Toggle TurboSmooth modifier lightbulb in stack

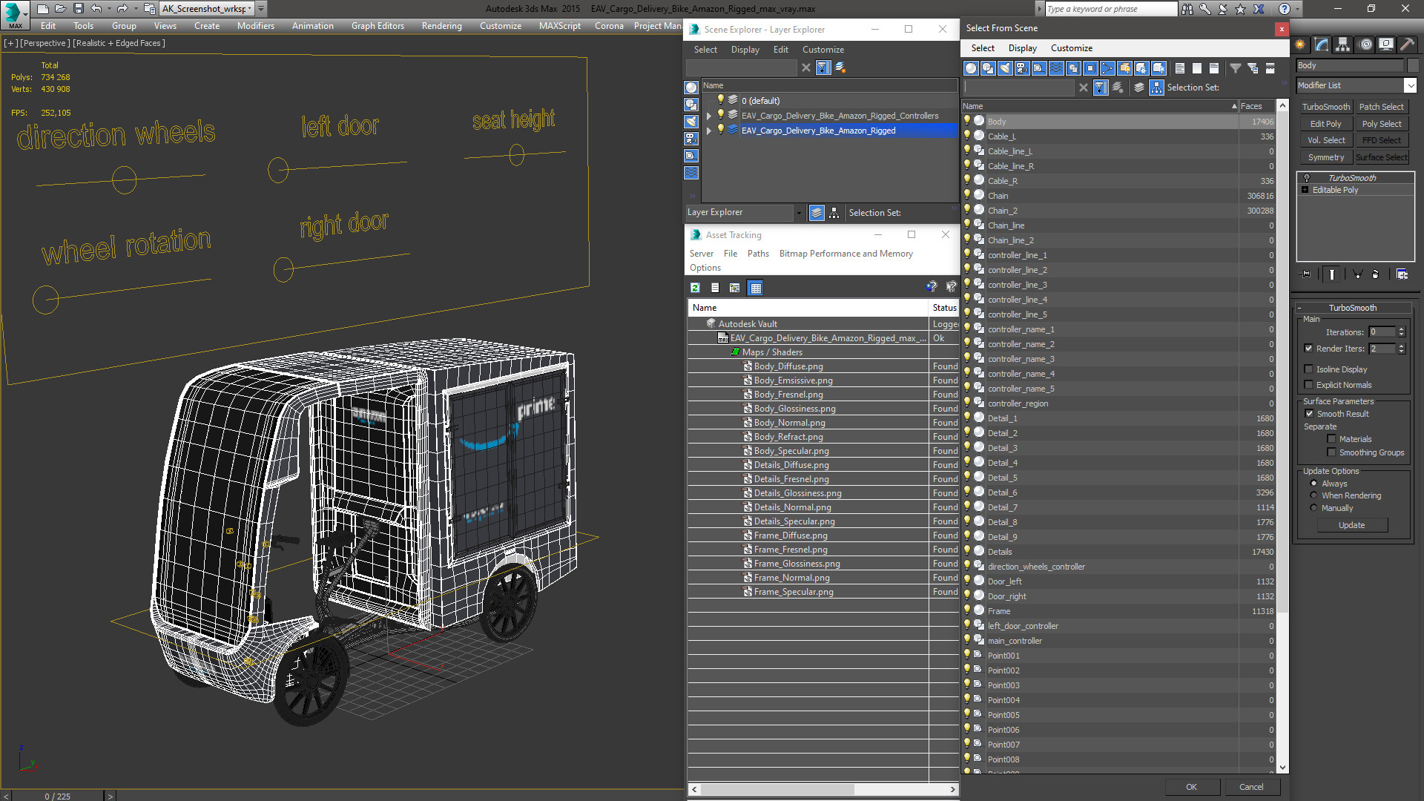[1307, 178]
